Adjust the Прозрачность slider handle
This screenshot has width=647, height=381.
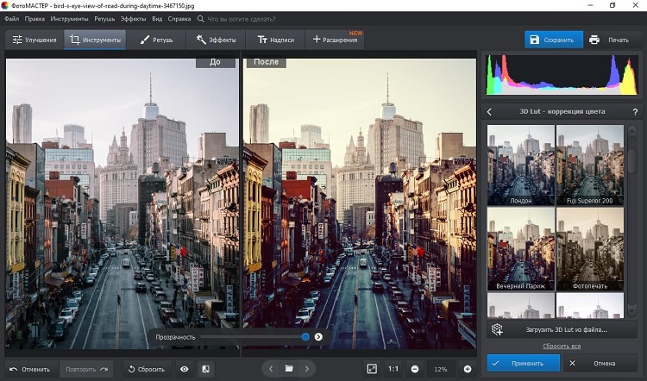tap(305, 337)
